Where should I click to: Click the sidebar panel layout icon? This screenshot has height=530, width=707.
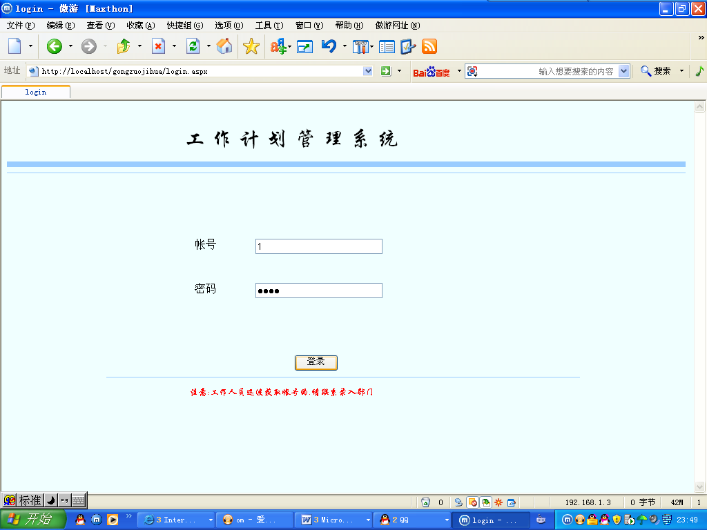tap(387, 46)
